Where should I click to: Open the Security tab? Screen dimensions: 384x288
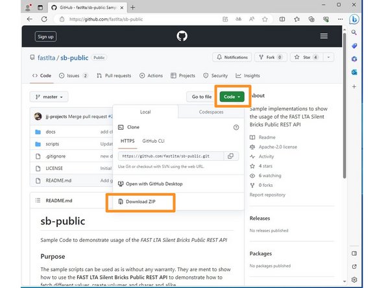coord(215,76)
